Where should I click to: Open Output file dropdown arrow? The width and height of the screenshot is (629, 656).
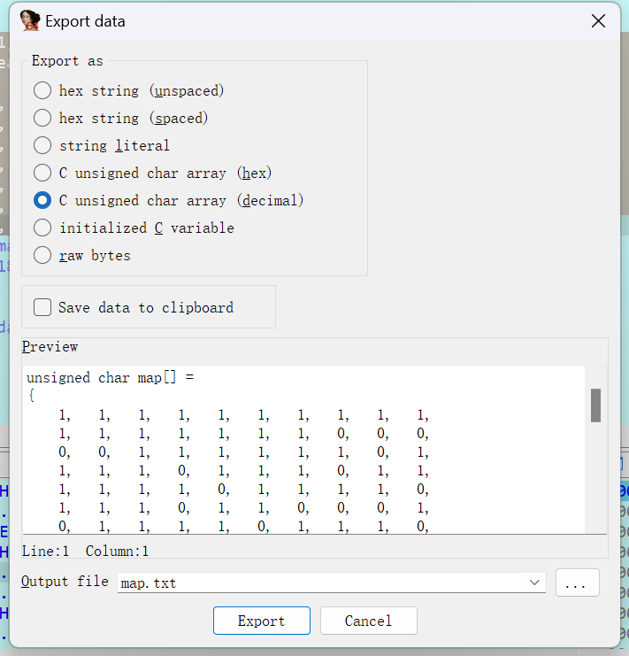coord(534,583)
